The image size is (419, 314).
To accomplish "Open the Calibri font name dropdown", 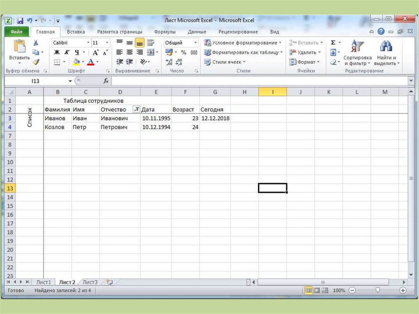I will pos(88,43).
